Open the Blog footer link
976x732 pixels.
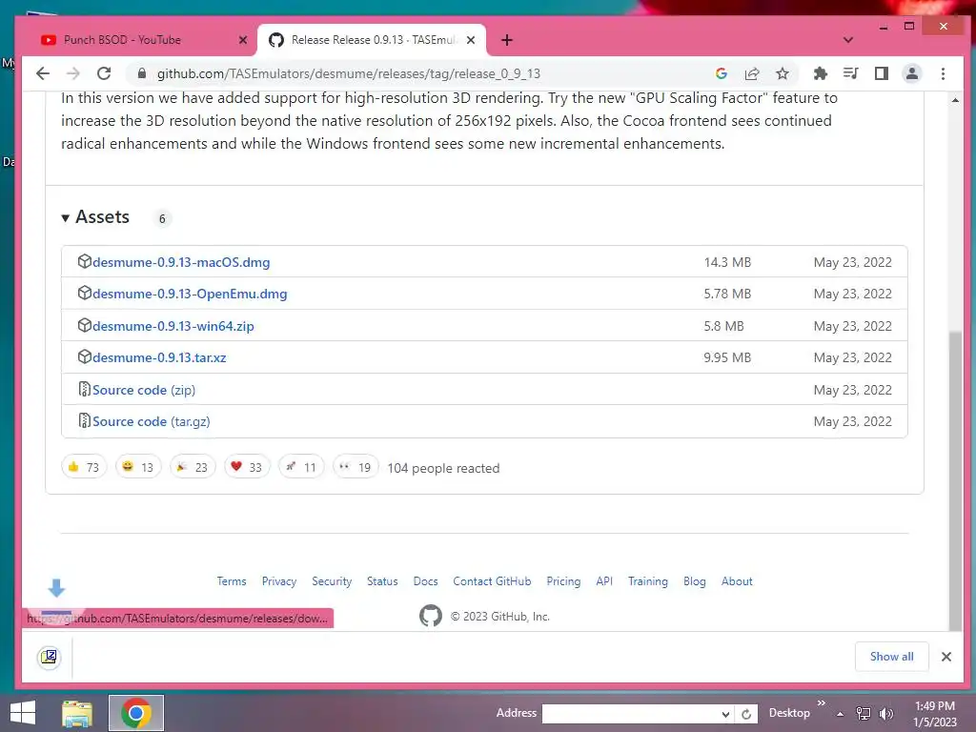click(x=695, y=581)
